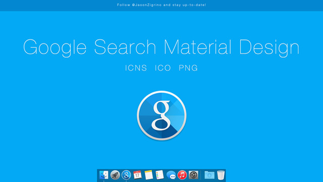The height and width of the screenshot is (182, 323).
Task: Select the ICO format label
Action: tap(163, 68)
